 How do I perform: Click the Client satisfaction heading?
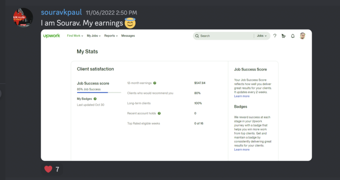pyautogui.click(x=96, y=69)
